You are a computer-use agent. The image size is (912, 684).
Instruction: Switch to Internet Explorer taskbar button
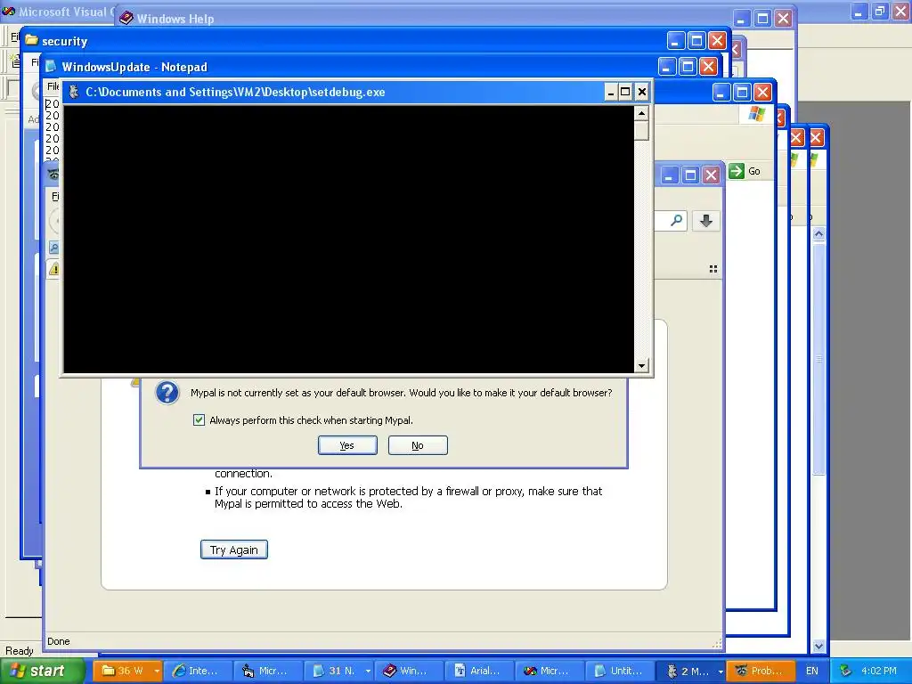click(x=198, y=671)
